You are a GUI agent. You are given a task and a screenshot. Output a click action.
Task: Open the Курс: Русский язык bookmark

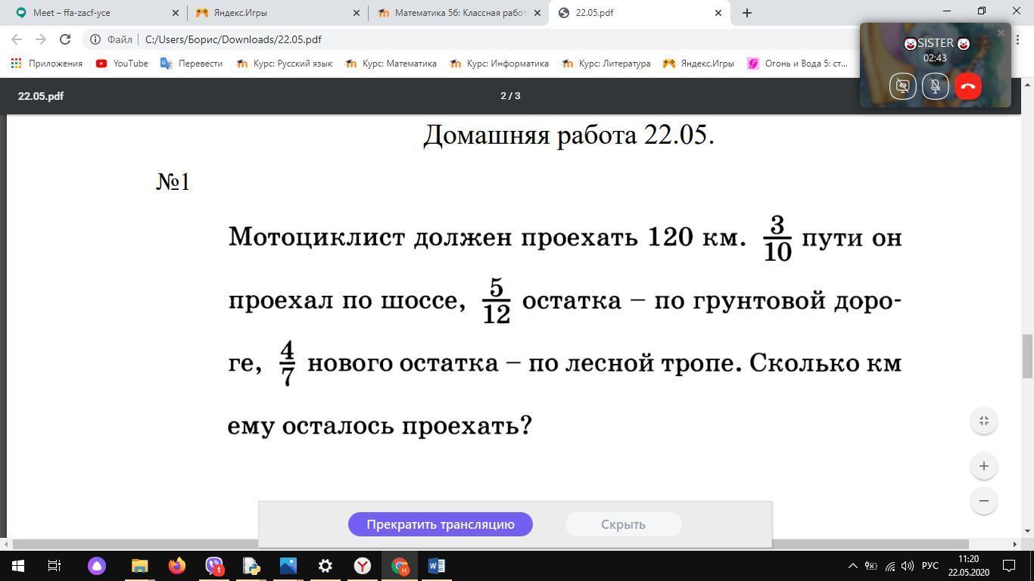[x=285, y=64]
